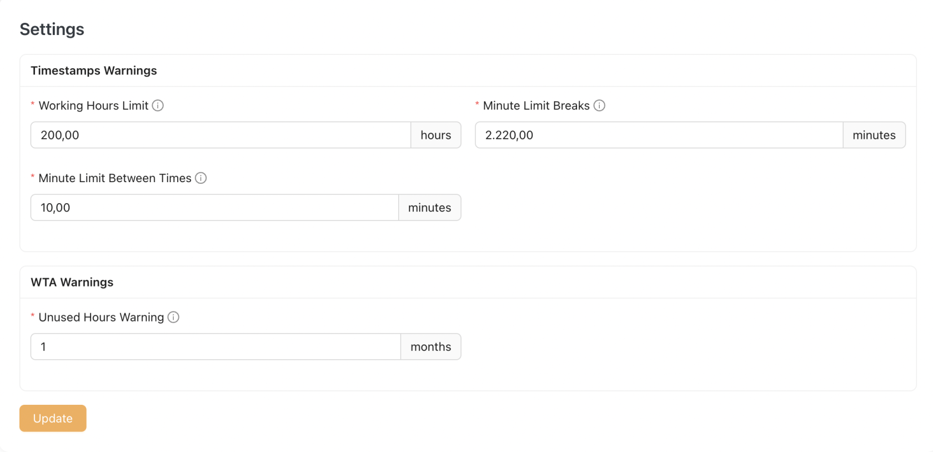The height and width of the screenshot is (452, 933).
Task: Select the Working Hours Limit input field
Action: click(x=220, y=135)
